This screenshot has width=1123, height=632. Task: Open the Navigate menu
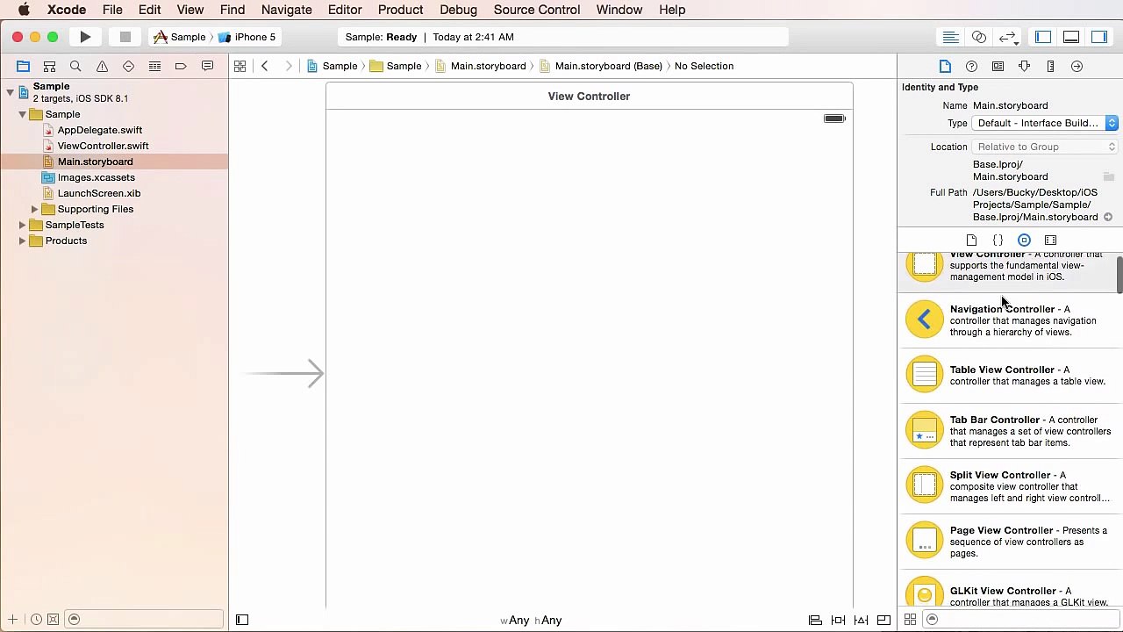coord(287,10)
